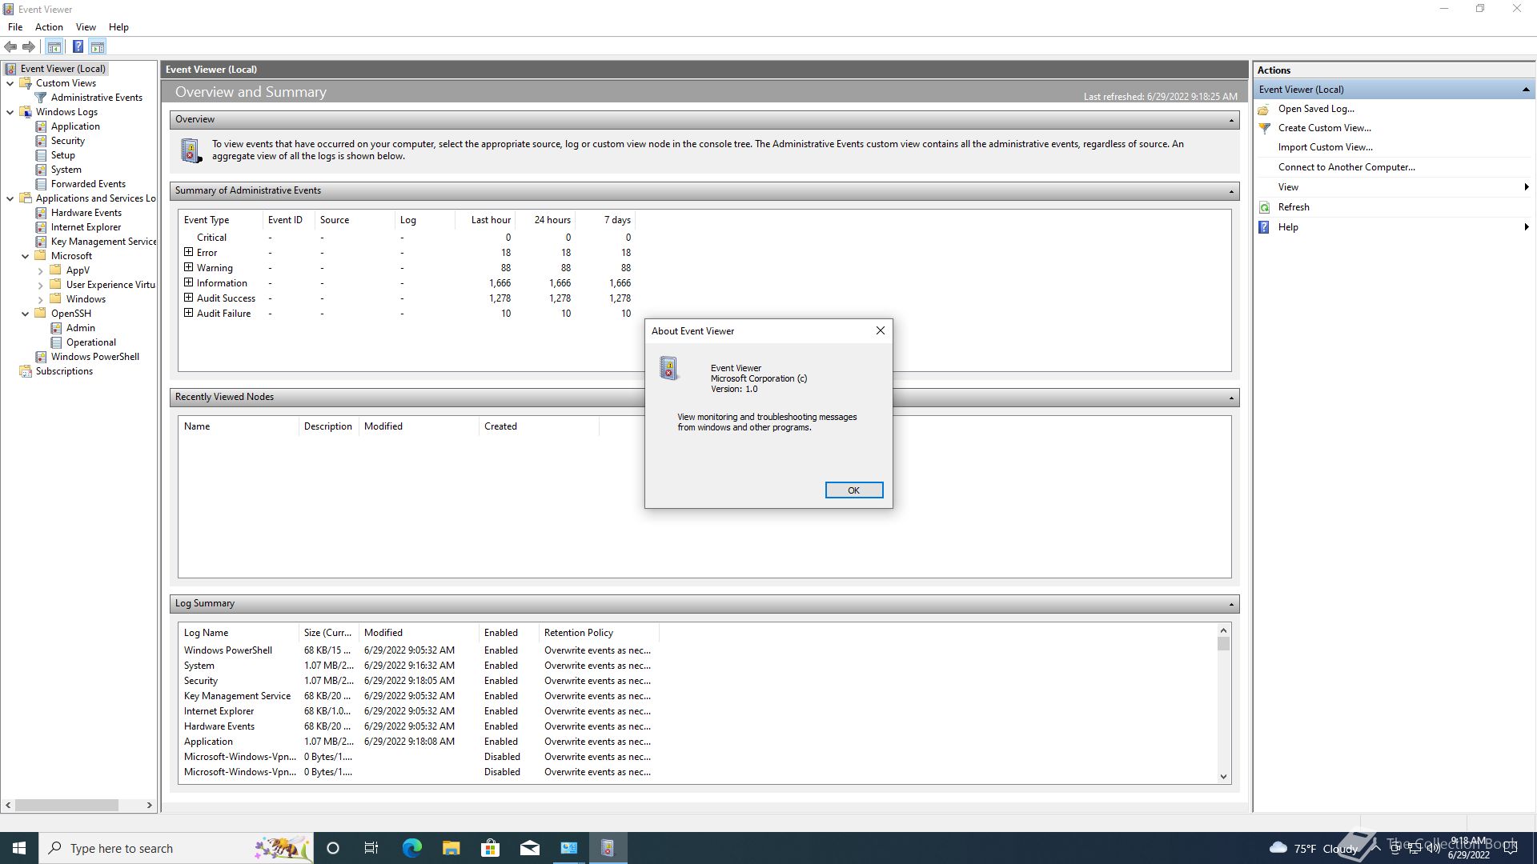Click the Back arrow toolbar icon
Viewport: 1537px width, 864px height.
[10, 47]
